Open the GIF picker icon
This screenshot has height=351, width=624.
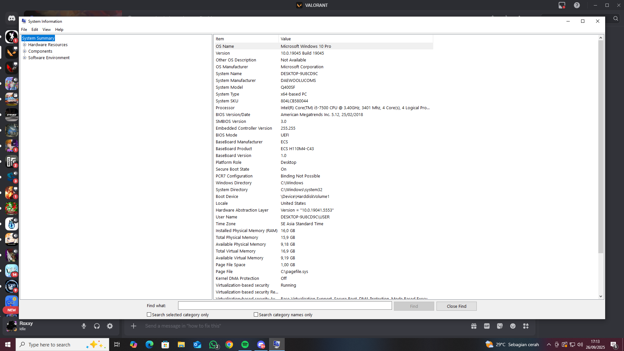click(487, 326)
